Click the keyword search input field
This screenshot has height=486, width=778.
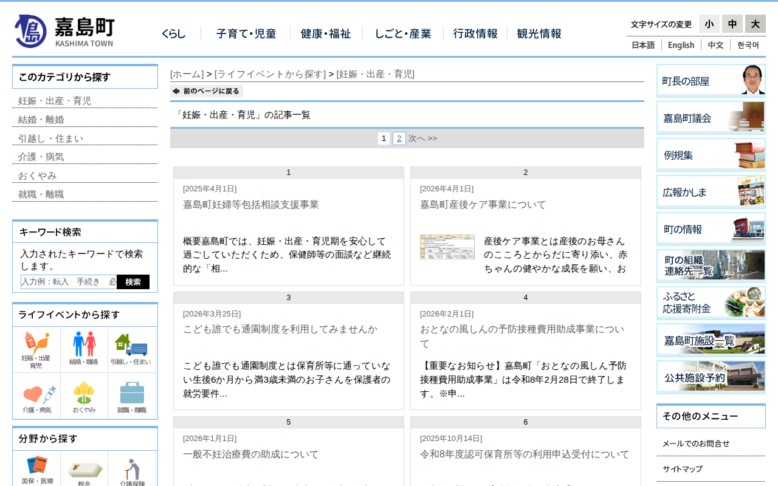[x=69, y=282]
